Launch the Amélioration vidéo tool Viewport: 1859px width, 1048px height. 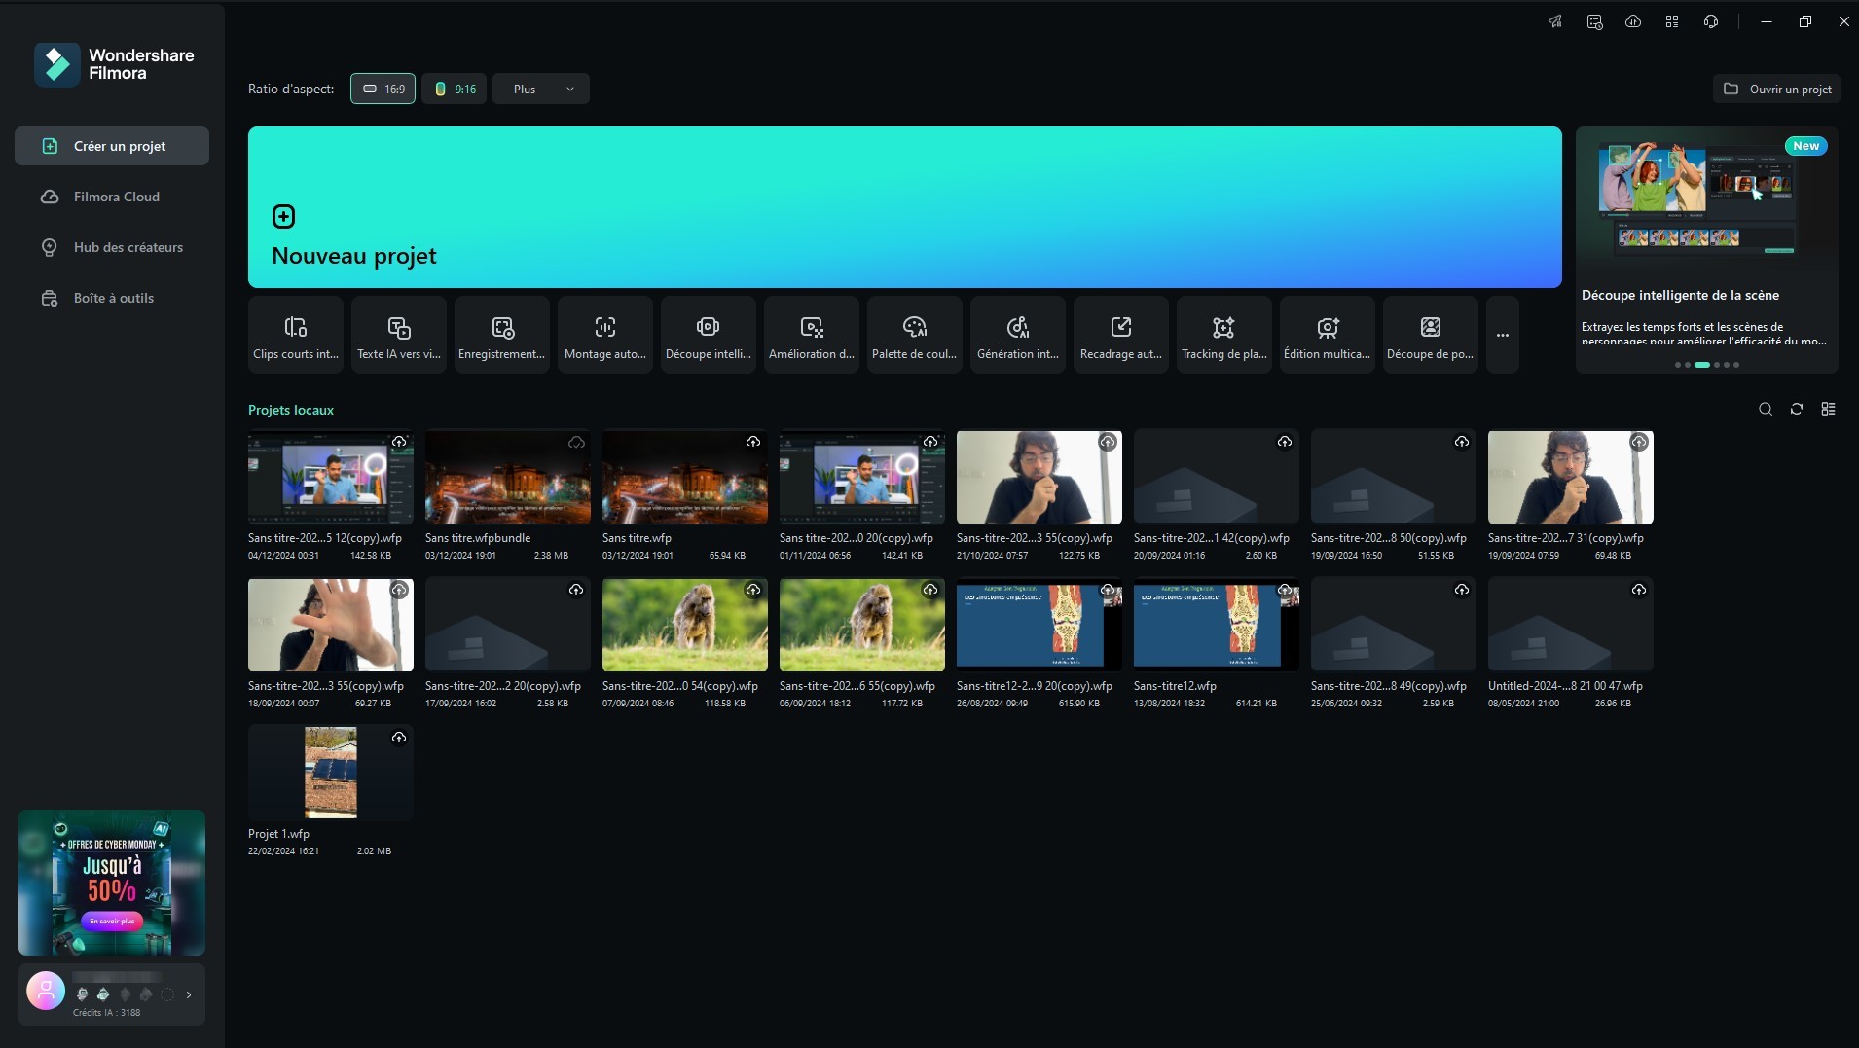coord(812,335)
